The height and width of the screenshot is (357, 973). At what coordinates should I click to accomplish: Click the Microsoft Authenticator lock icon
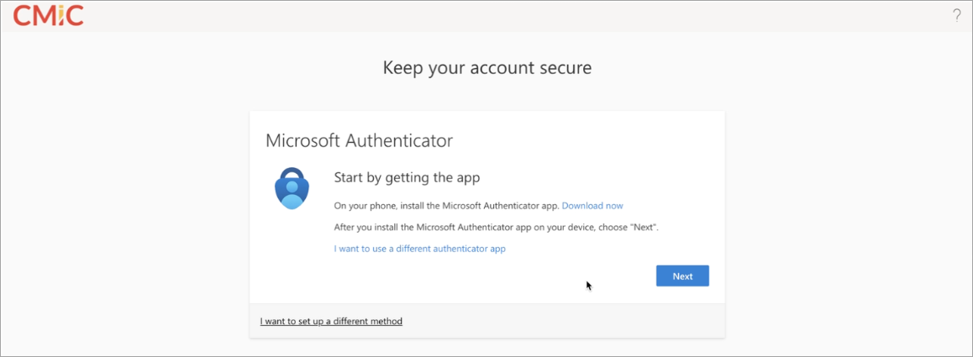point(292,188)
